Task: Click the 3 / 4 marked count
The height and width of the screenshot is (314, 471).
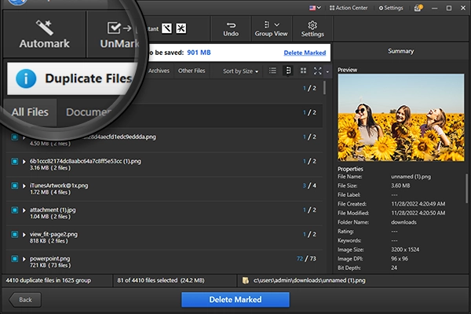Action: [309, 185]
